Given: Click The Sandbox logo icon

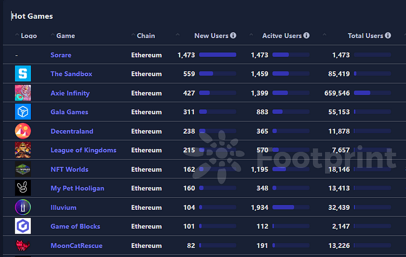Looking at the screenshot, I should pos(23,74).
